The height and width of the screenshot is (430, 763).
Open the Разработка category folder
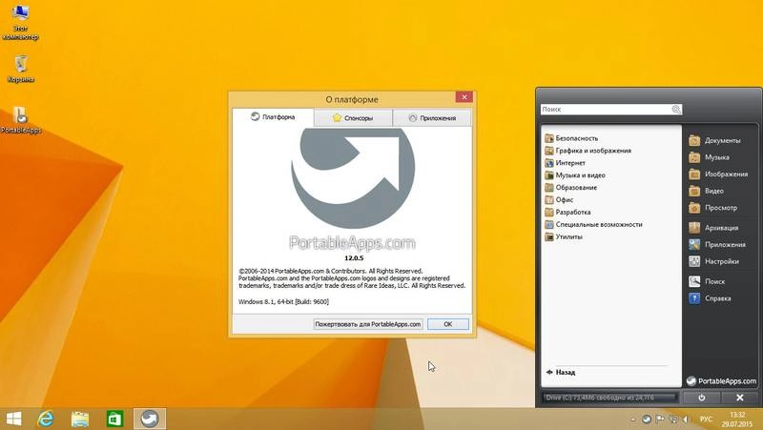click(567, 212)
